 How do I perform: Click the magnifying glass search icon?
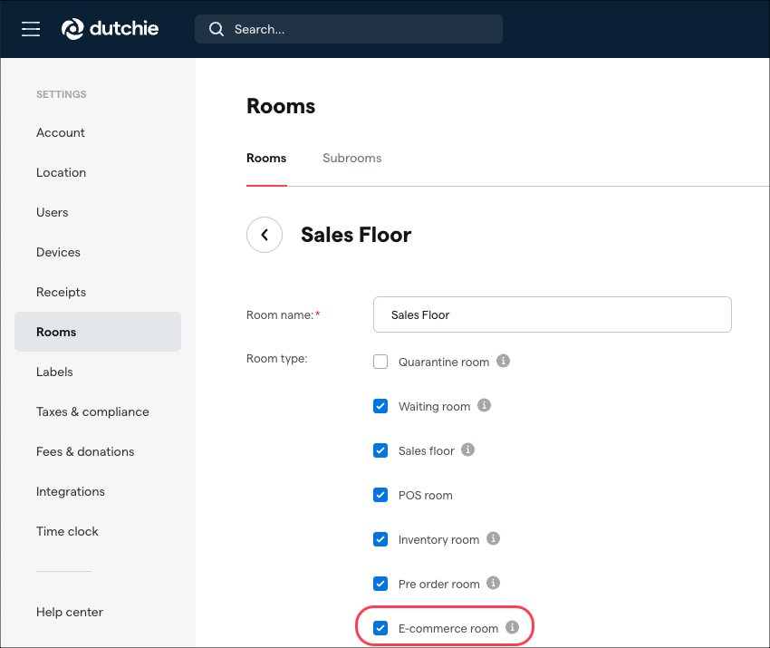(x=216, y=28)
